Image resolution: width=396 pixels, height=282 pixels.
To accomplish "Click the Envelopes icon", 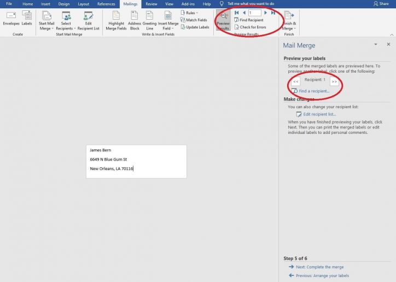I will (10, 19).
